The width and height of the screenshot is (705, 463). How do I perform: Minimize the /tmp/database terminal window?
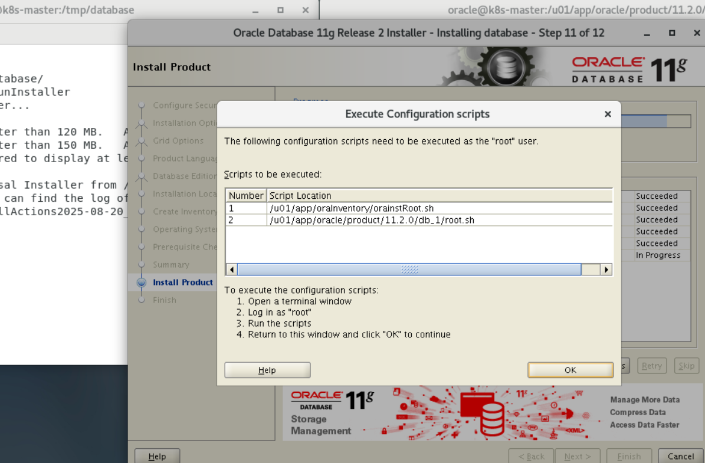point(255,11)
